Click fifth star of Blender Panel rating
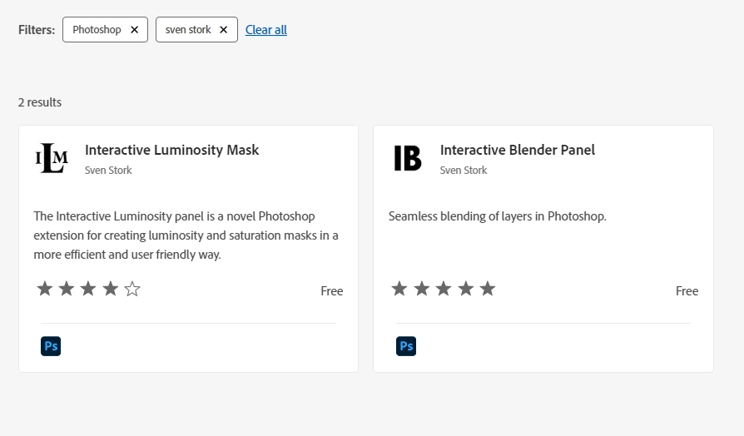744x436 pixels. click(488, 290)
